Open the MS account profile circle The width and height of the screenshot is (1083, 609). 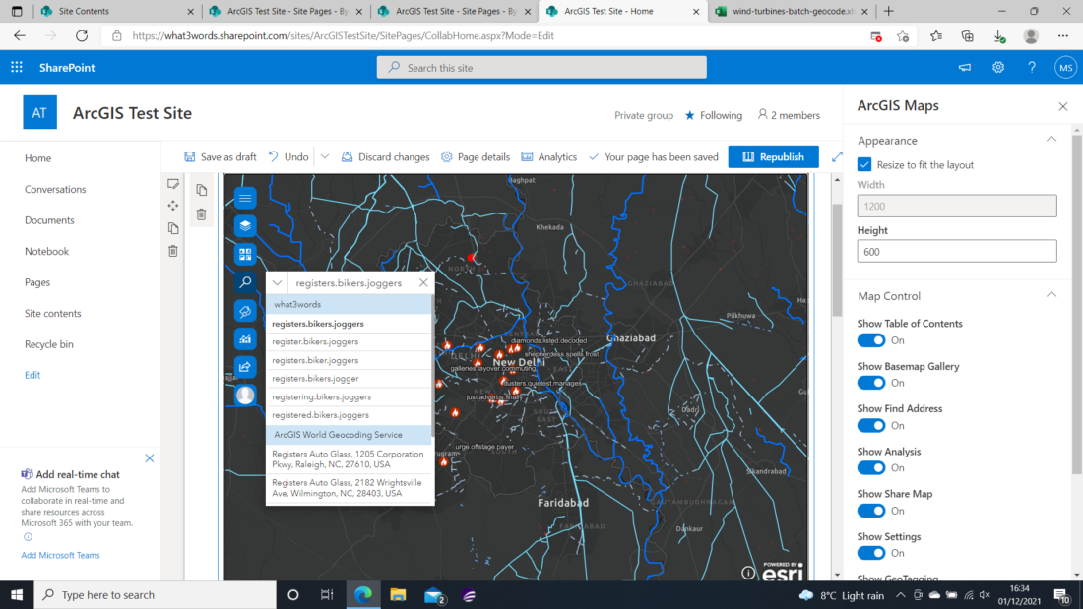[x=1065, y=68]
